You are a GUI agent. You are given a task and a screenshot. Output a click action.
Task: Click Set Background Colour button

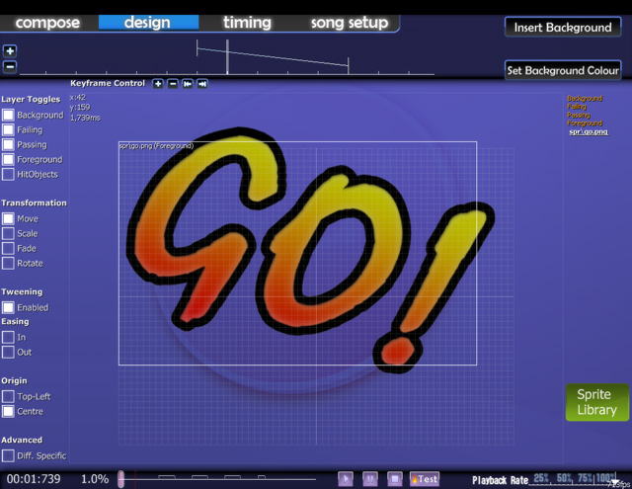pyautogui.click(x=563, y=70)
